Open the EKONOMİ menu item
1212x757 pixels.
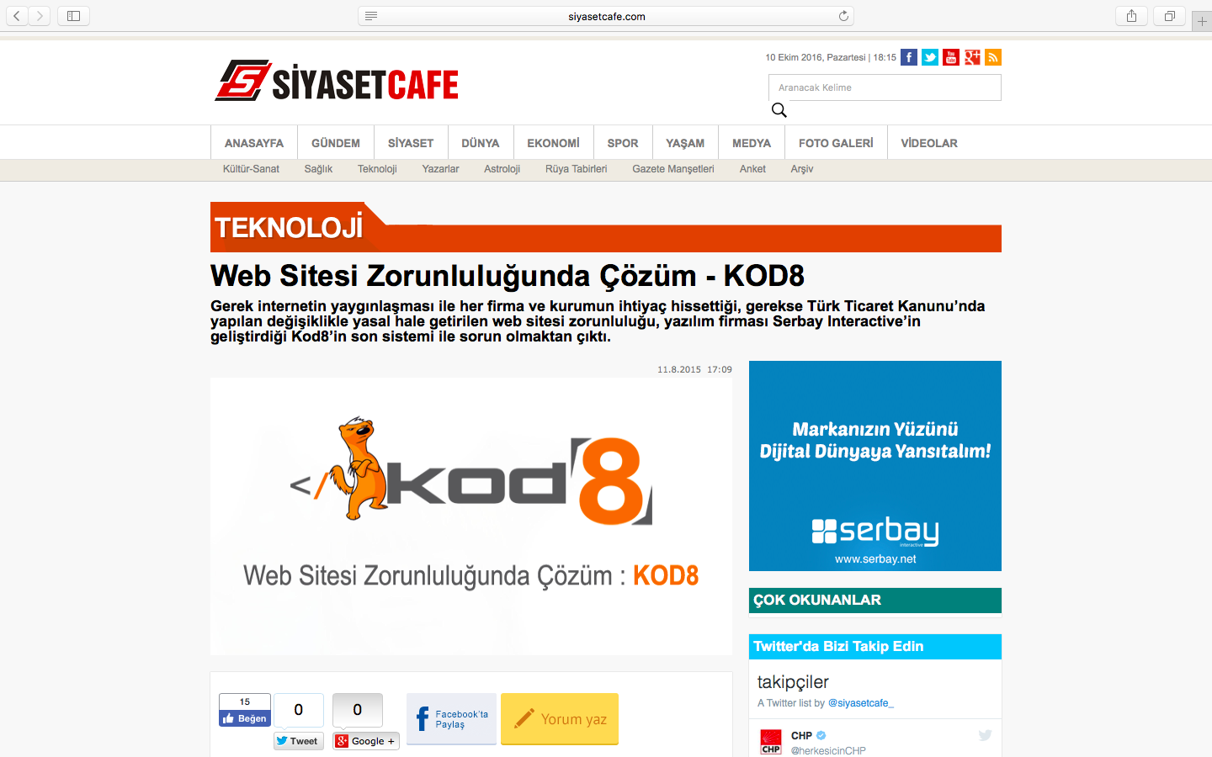click(553, 143)
